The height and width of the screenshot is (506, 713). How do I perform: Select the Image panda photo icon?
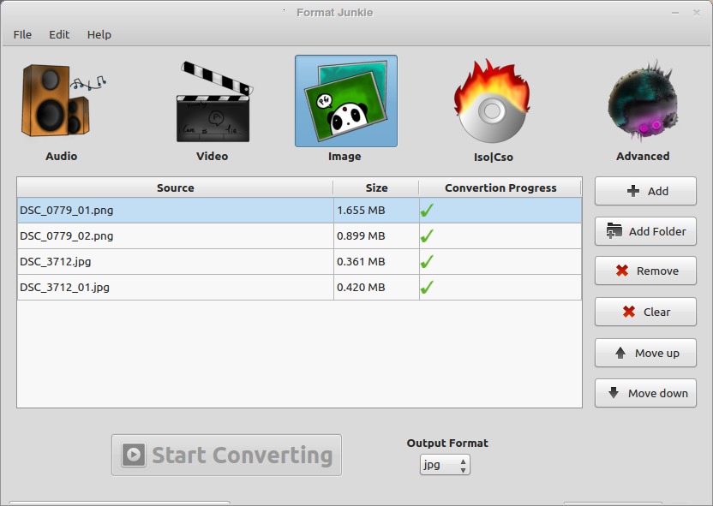tap(346, 101)
